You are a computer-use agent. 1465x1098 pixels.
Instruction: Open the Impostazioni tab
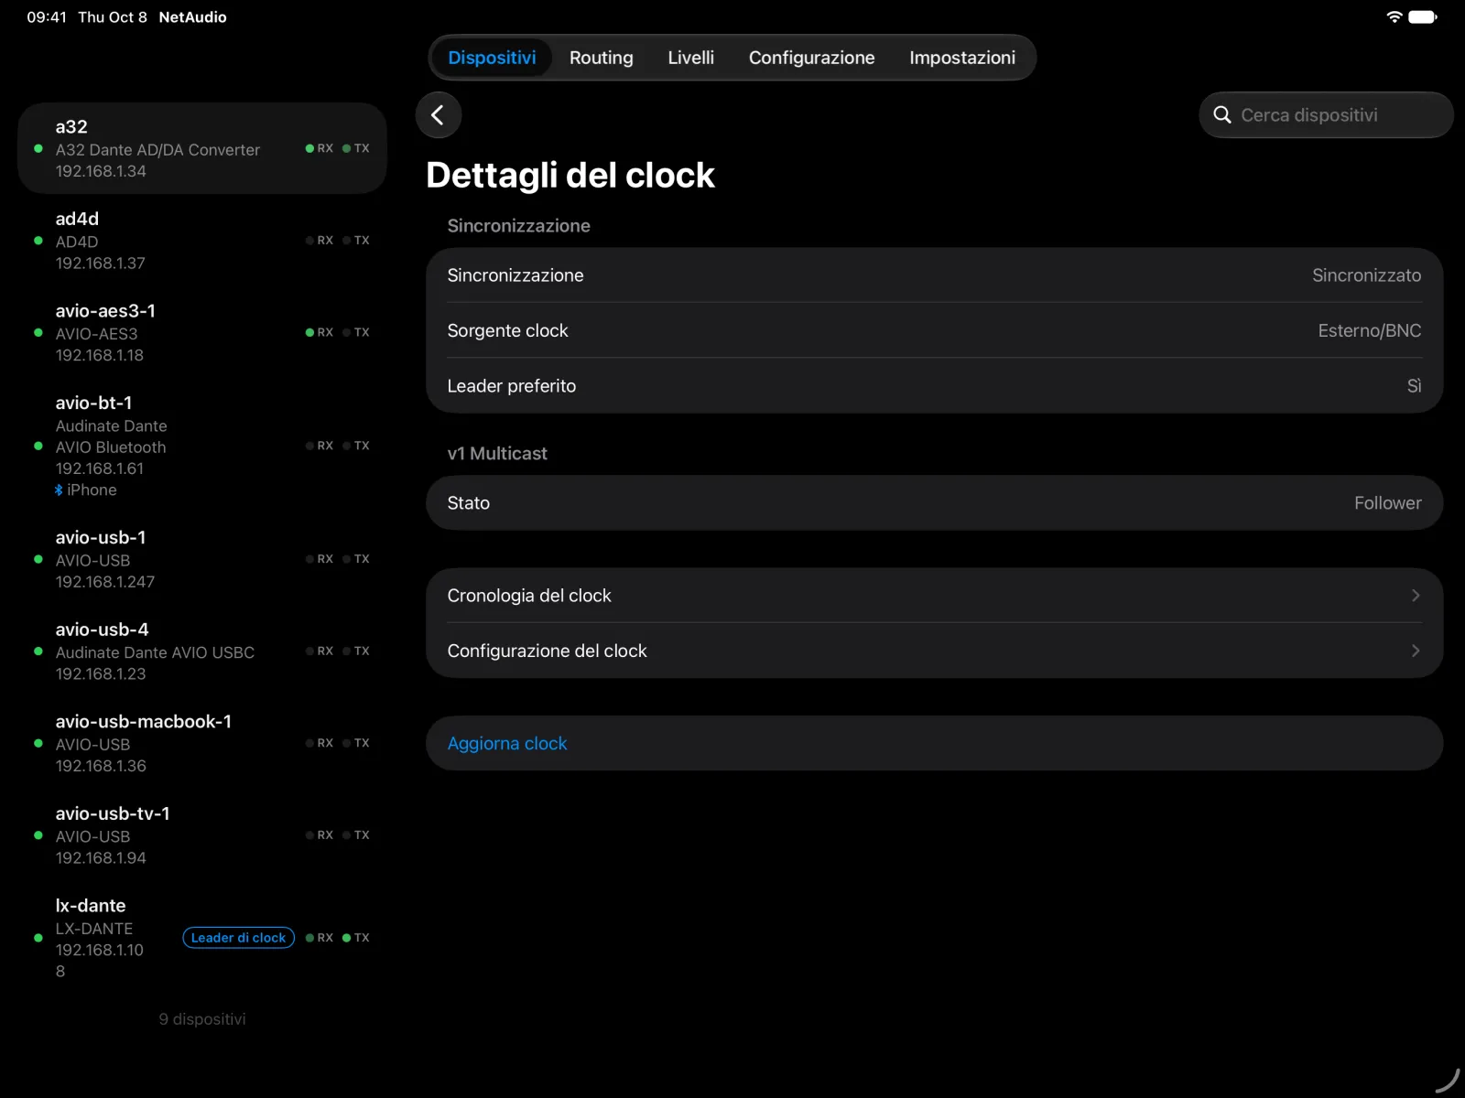[x=962, y=58]
